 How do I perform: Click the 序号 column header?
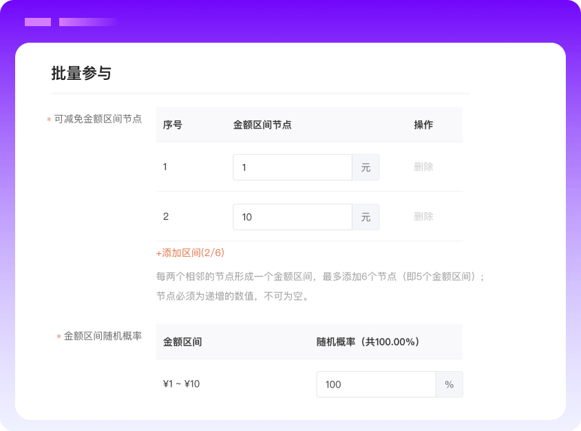coord(173,125)
